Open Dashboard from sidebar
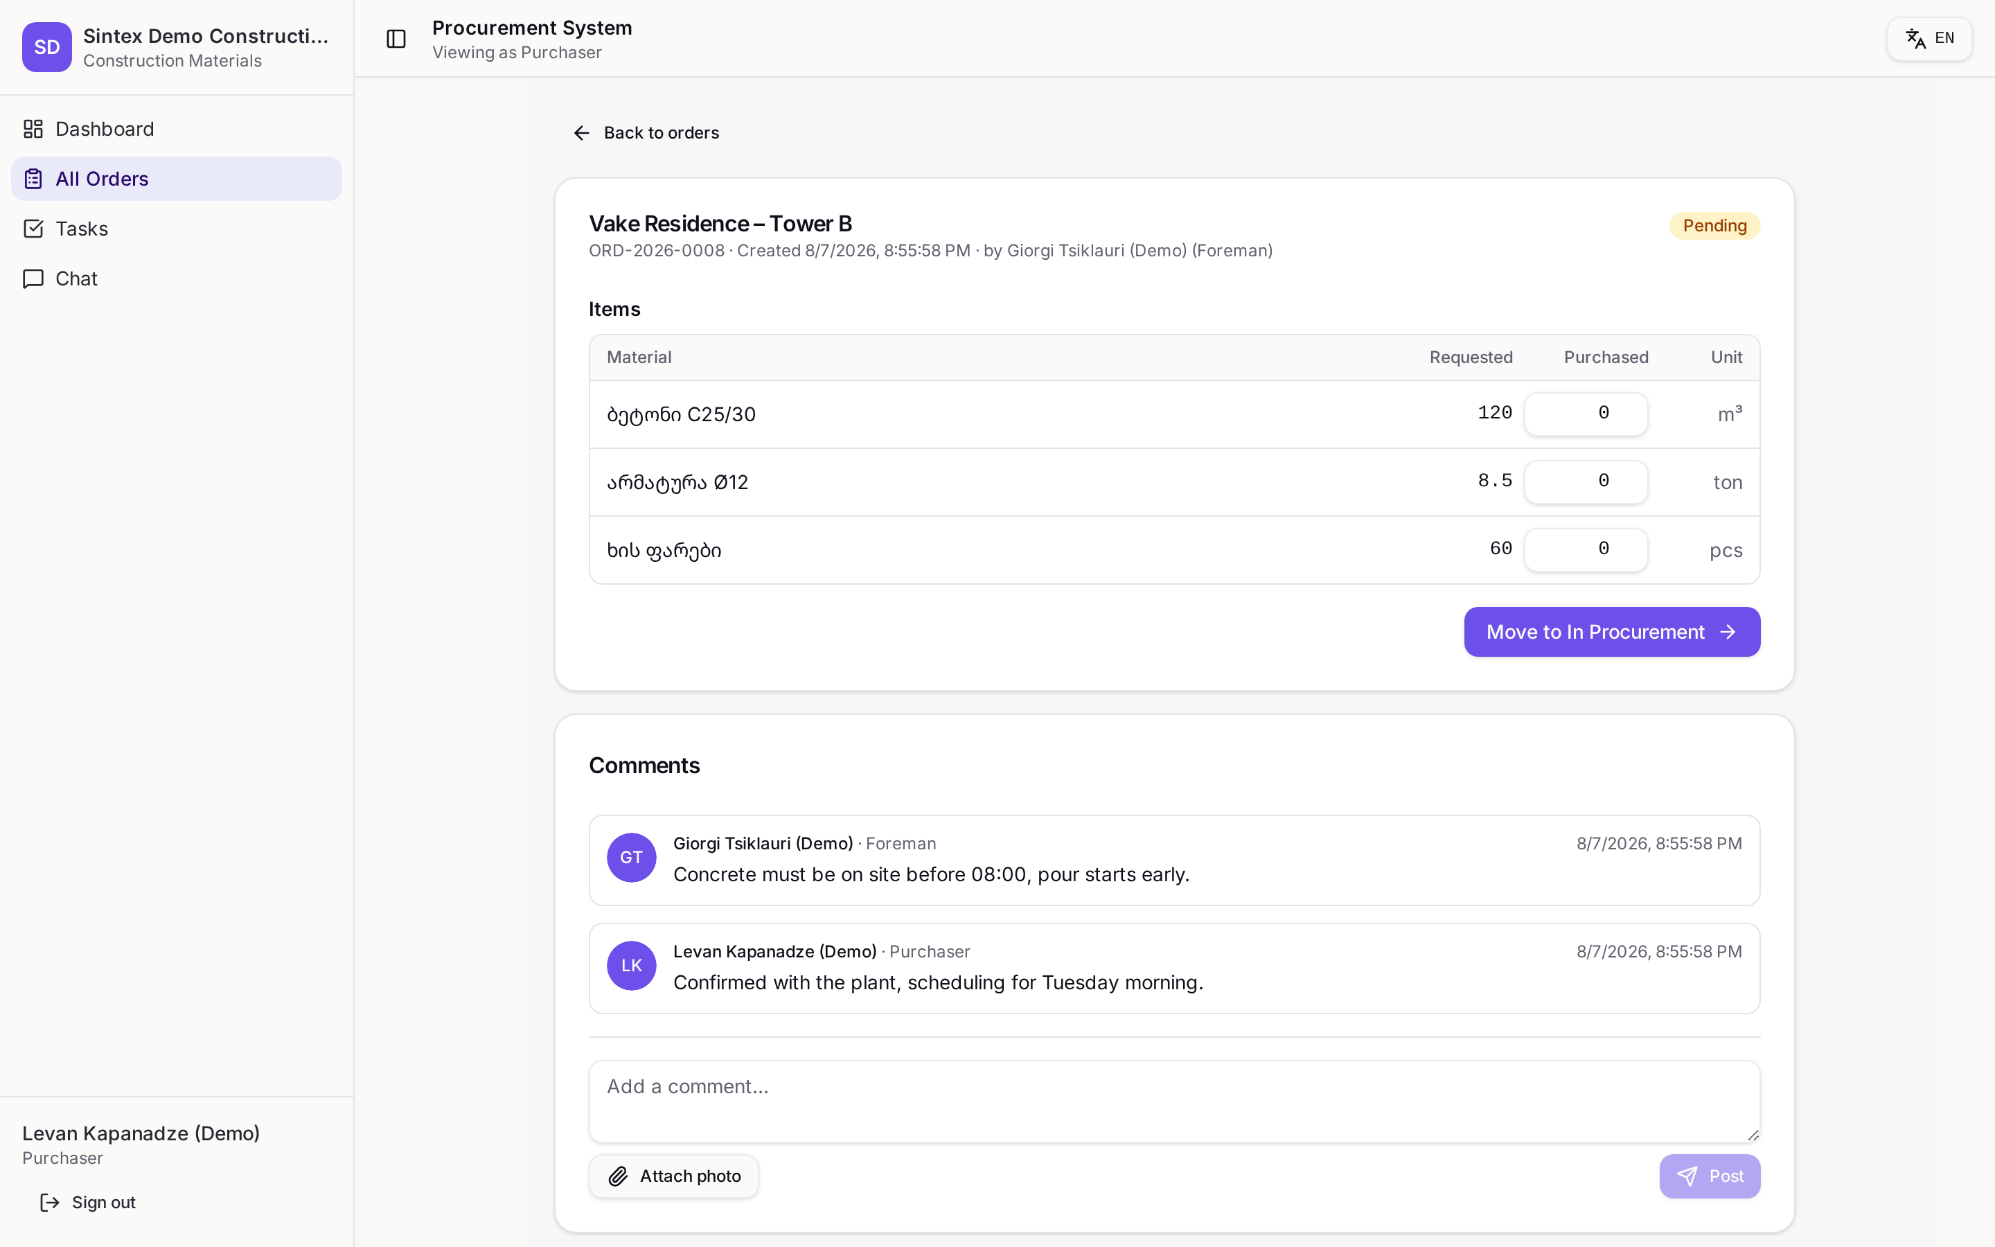The width and height of the screenshot is (1995, 1247). [x=177, y=129]
